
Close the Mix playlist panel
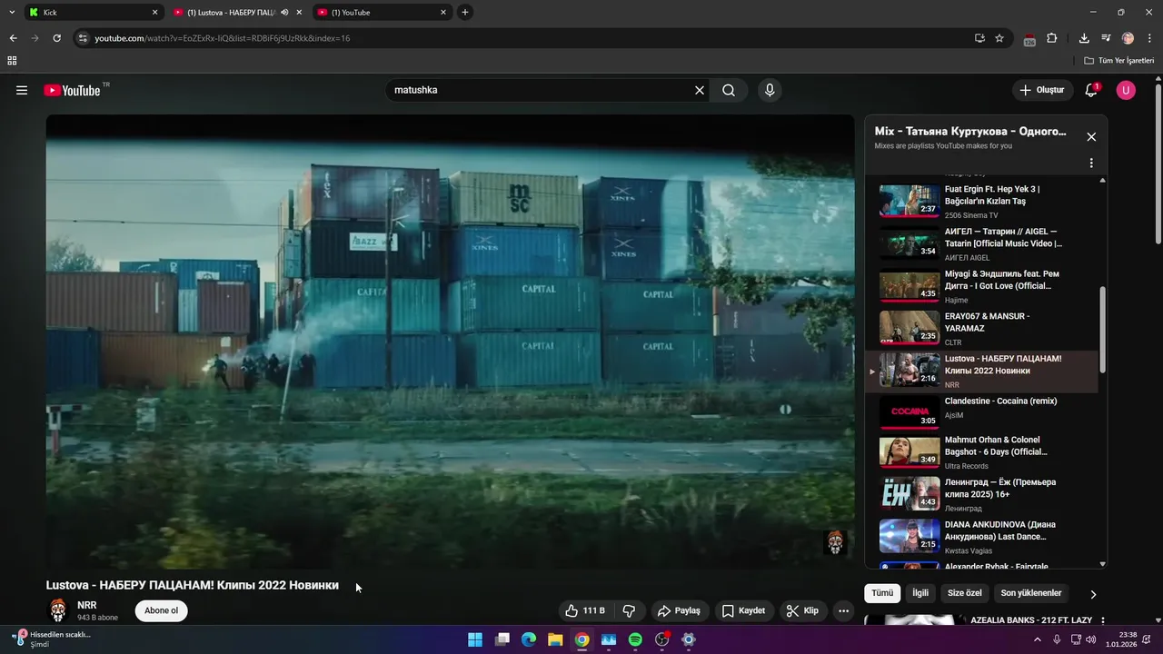click(x=1091, y=137)
